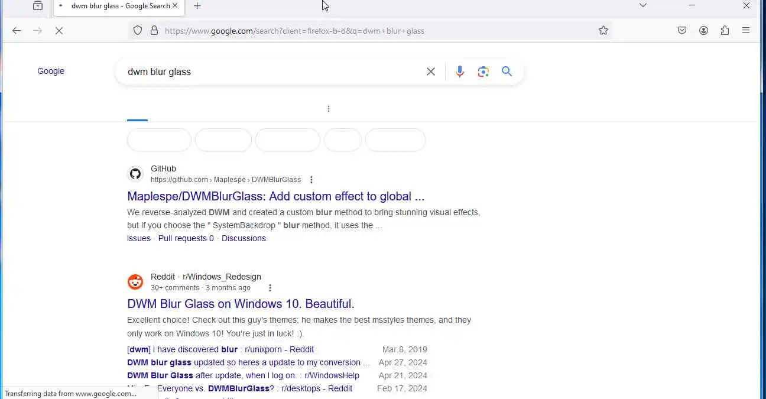Open Firefox application hamburger menu
766x399 pixels.
tap(746, 31)
